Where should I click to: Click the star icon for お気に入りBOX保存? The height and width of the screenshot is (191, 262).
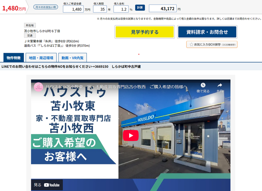(192, 44)
